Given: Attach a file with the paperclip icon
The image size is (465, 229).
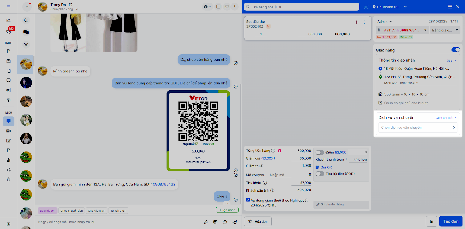Looking at the screenshot, I should click(x=206, y=222).
